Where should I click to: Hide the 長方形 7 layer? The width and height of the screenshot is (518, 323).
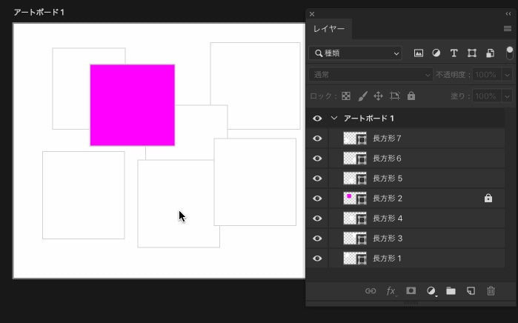pos(317,139)
